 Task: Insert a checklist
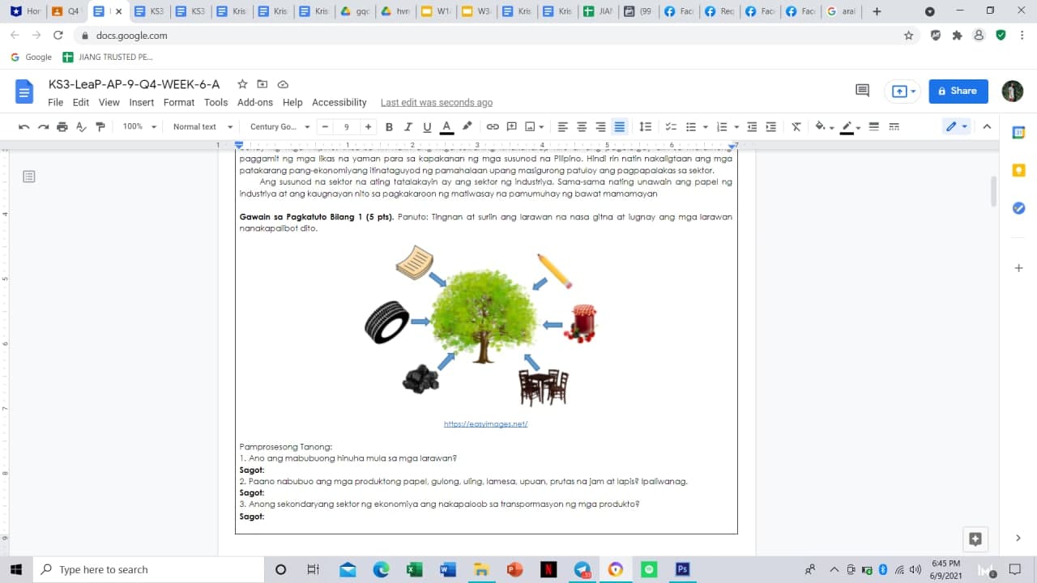click(x=671, y=126)
